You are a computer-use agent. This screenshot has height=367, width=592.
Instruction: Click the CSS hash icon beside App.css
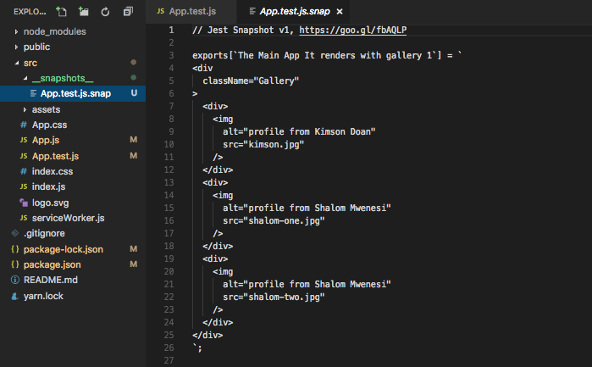point(24,125)
